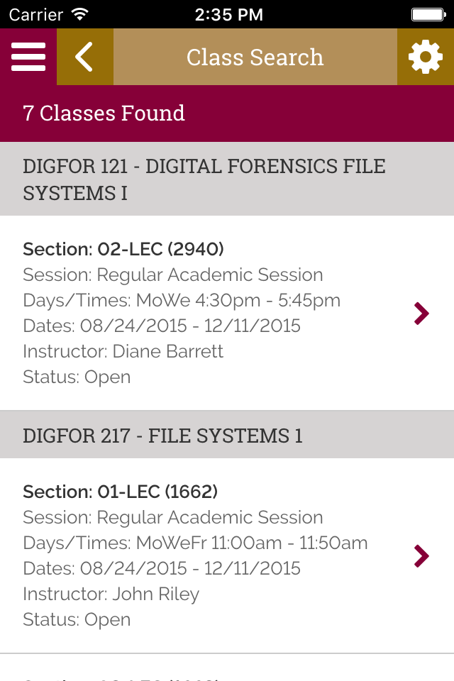Tap the Wi-Fi status icon
This screenshot has height=681, width=454.
80,14
